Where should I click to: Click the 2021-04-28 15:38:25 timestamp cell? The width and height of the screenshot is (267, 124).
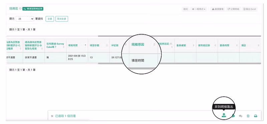coord(77,57)
